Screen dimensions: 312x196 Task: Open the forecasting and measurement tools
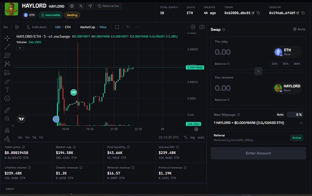pyautogui.click(x=7, y=73)
